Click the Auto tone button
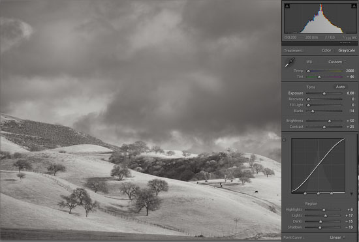The width and height of the screenshot is (359, 242). point(340,87)
